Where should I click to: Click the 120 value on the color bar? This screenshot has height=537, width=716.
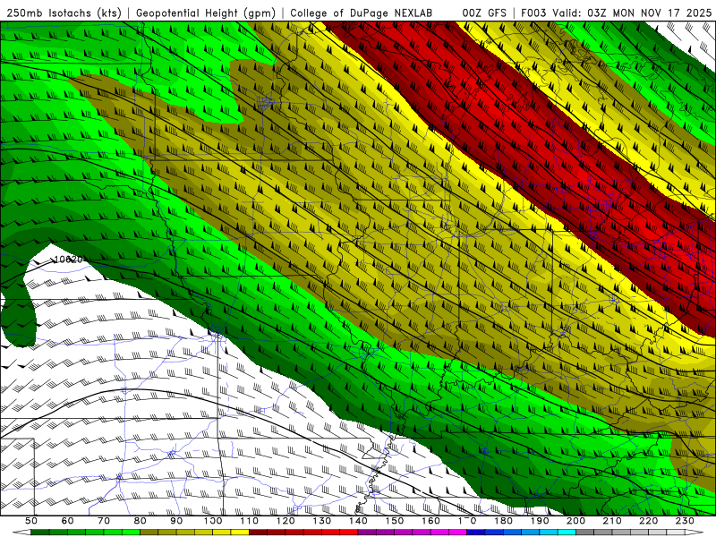coord(286,521)
